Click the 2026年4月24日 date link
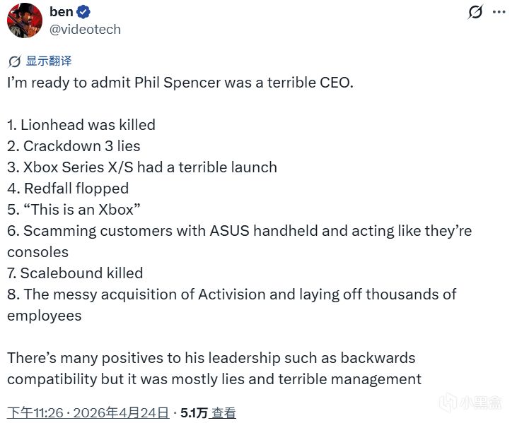The height and width of the screenshot is (423, 517). [122, 412]
